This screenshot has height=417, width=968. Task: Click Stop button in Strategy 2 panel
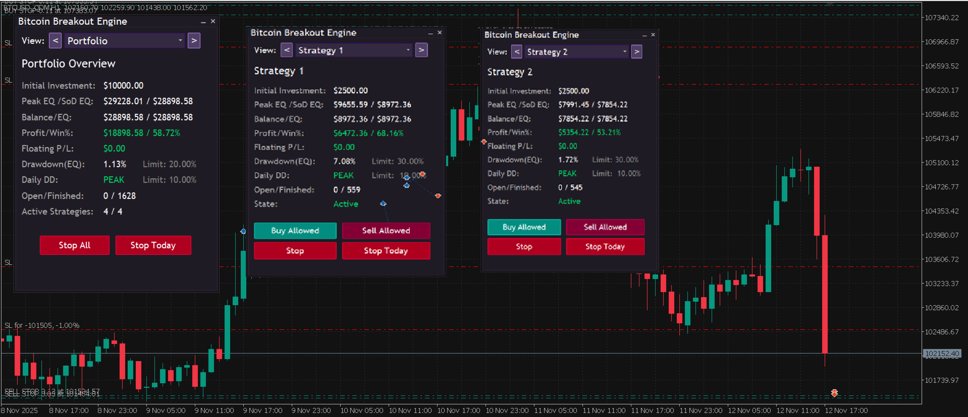(x=524, y=247)
